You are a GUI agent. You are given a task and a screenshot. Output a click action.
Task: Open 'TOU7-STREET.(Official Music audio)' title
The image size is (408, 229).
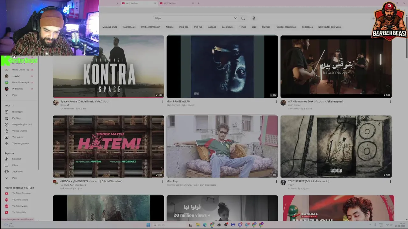pos(309,181)
